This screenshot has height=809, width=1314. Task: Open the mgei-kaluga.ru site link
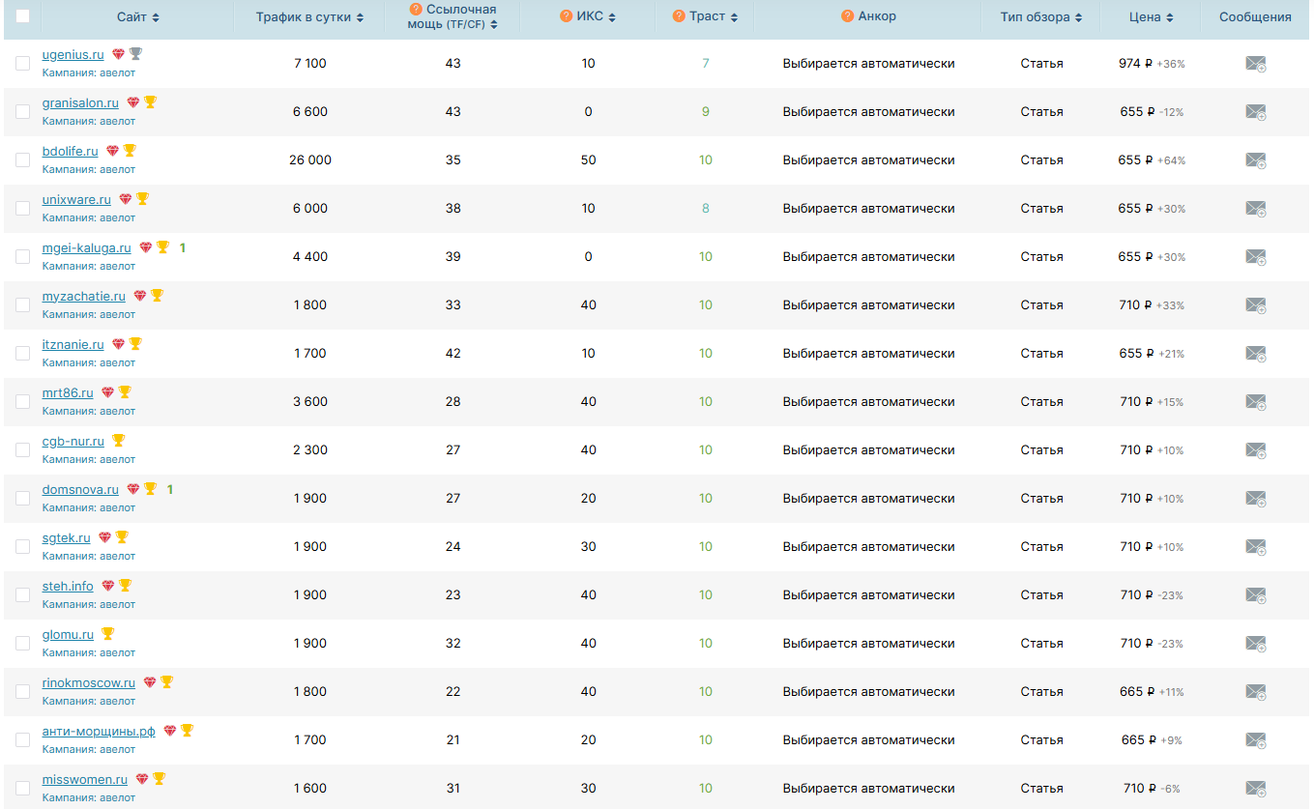86,248
